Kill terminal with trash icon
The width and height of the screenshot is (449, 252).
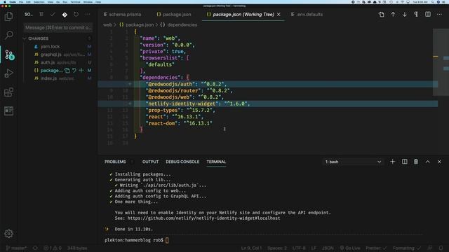tap(416, 162)
